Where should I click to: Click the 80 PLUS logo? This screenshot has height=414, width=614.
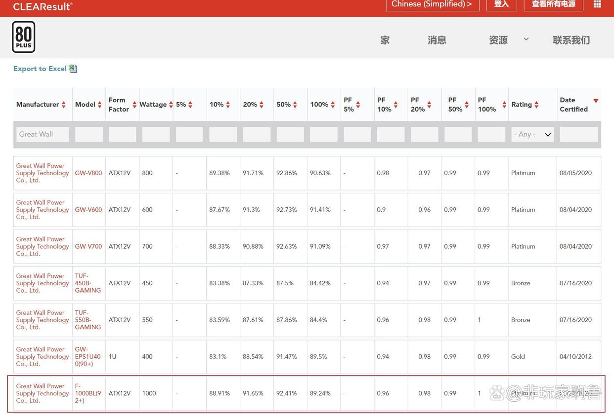click(x=24, y=37)
